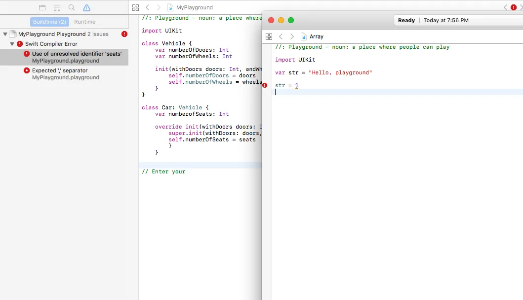Click the error icon beside the unresolved identifier issue
The width and height of the screenshot is (523, 300).
(x=26, y=54)
